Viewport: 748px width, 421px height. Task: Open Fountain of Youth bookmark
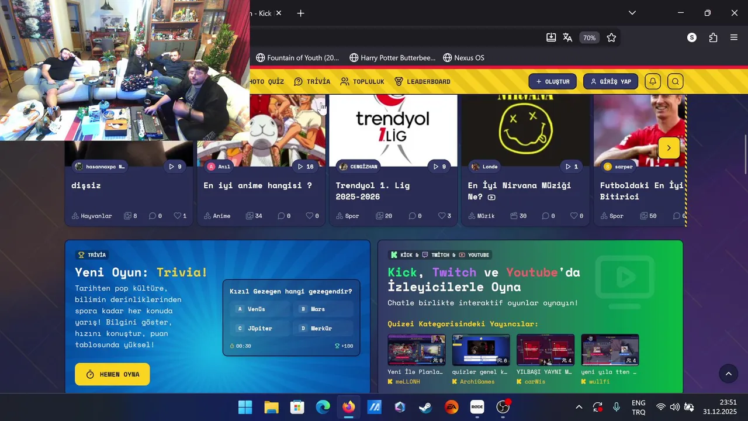coord(297,58)
